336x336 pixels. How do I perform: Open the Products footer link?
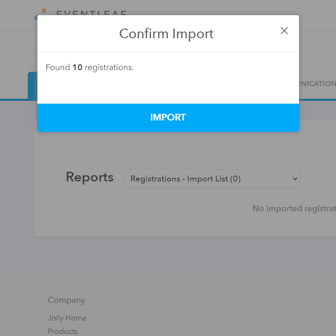point(63,331)
